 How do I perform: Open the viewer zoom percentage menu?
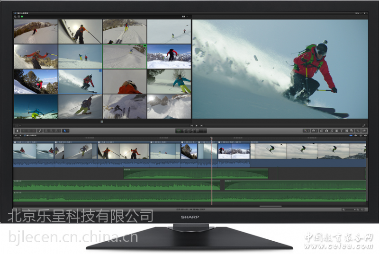357,13
